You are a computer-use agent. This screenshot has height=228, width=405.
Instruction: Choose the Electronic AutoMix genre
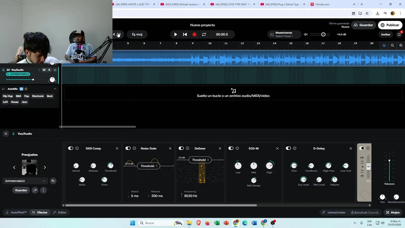coord(38,96)
